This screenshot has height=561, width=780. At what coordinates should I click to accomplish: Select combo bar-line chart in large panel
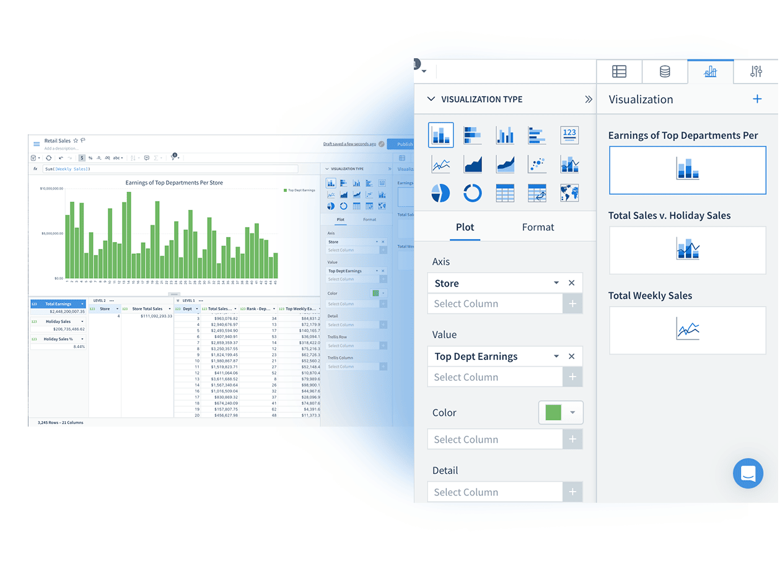click(x=569, y=164)
